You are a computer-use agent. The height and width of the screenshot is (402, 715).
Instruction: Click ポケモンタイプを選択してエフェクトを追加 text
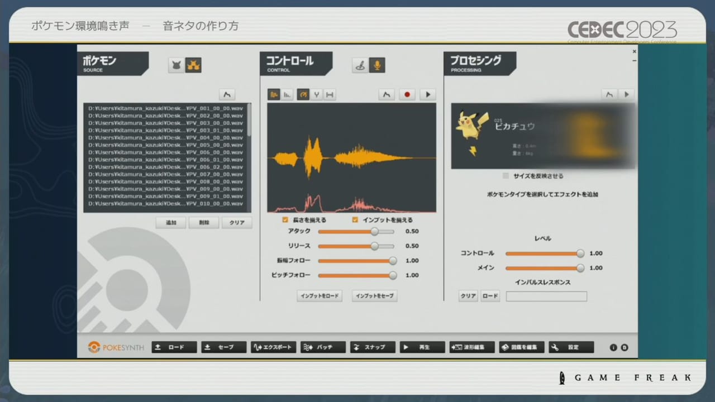[x=542, y=194]
